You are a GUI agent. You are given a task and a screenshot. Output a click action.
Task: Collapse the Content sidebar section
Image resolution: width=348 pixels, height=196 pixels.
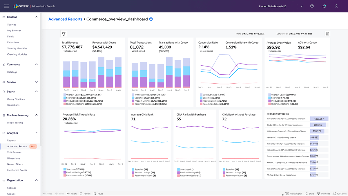36,17
